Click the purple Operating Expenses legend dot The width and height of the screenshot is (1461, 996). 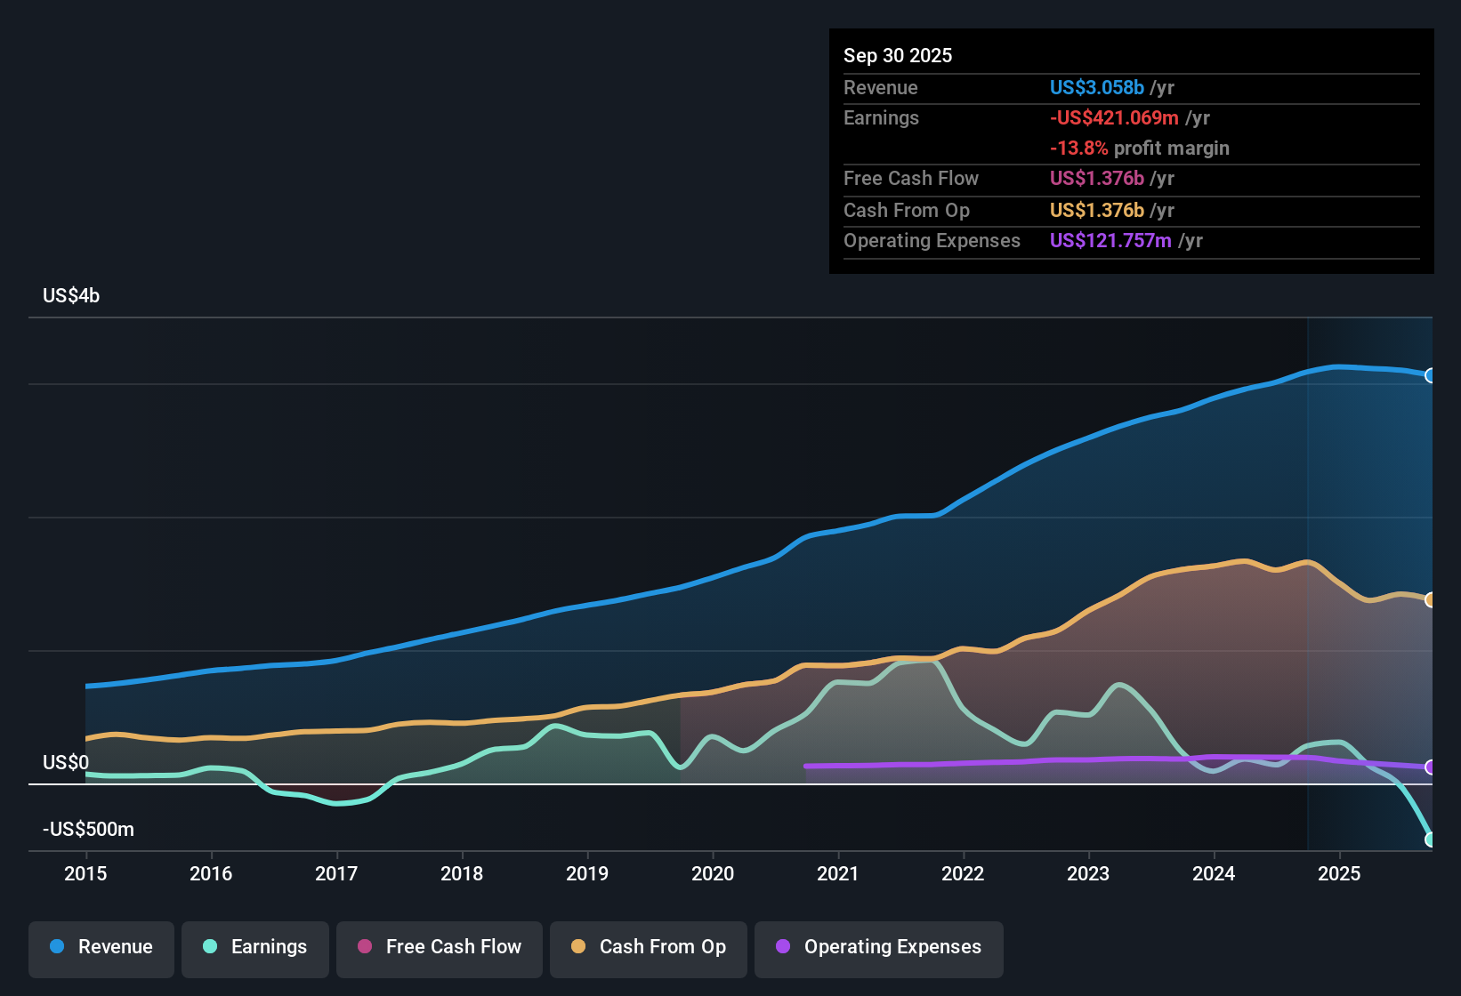click(x=782, y=948)
